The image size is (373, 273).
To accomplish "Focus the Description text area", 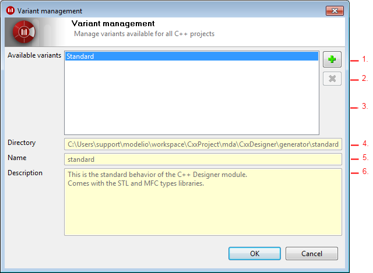I will pyautogui.click(x=203, y=202).
